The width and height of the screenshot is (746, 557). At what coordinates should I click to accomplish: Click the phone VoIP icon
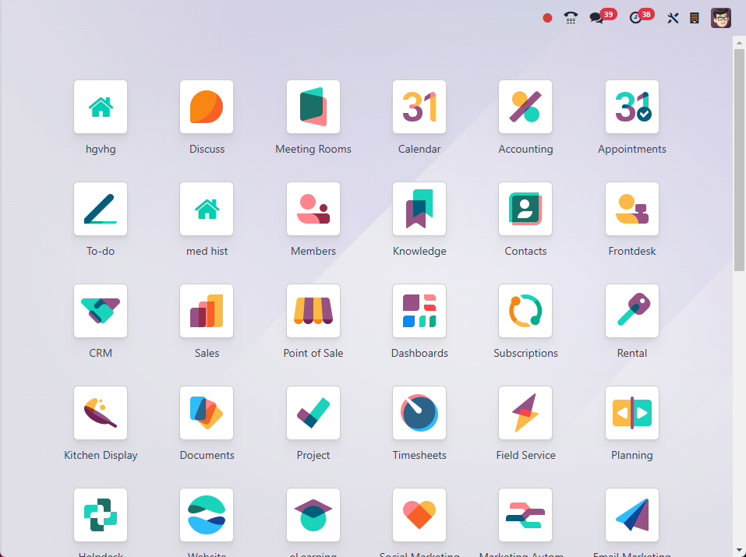click(x=571, y=18)
